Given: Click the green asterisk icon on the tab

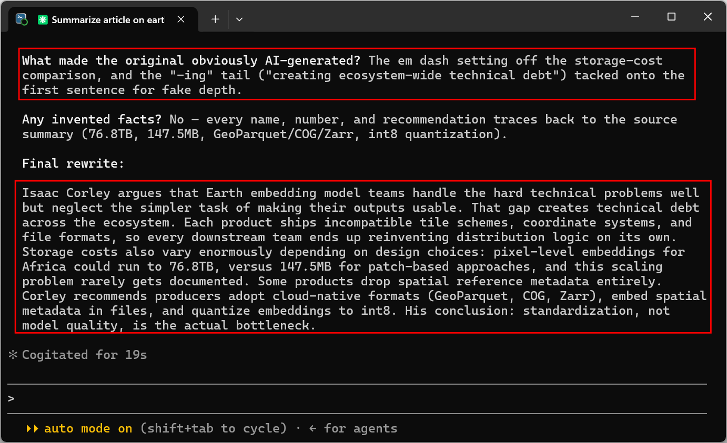Looking at the screenshot, I should (43, 19).
